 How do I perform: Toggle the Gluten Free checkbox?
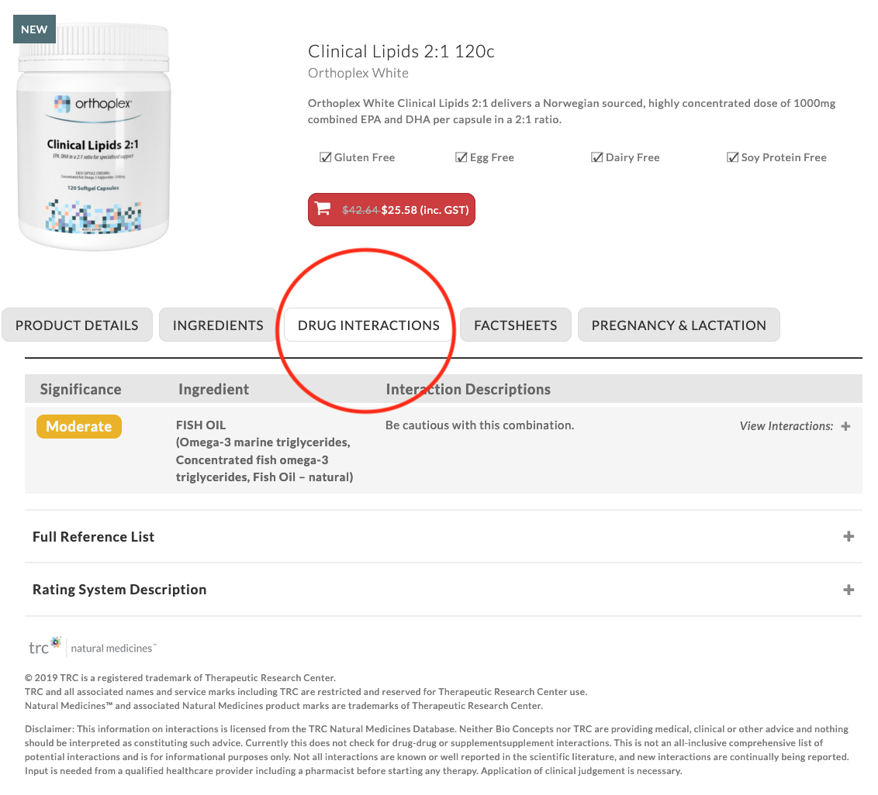point(325,157)
